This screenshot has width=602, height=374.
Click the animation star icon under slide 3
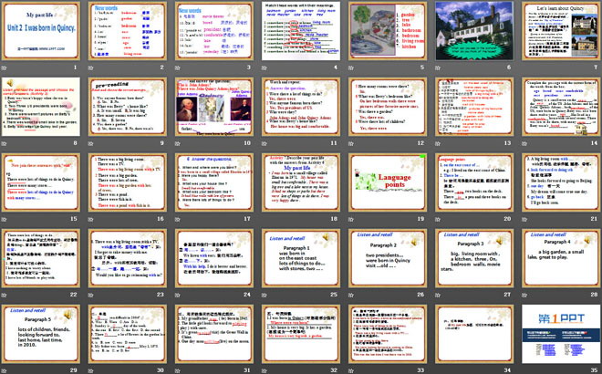pyautogui.click(x=178, y=68)
